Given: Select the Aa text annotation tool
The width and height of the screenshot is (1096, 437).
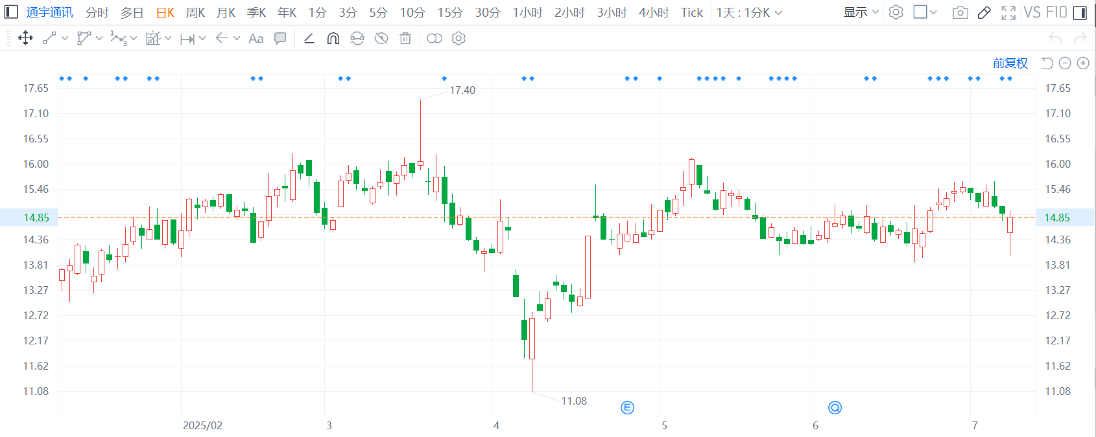Looking at the screenshot, I should (x=256, y=39).
